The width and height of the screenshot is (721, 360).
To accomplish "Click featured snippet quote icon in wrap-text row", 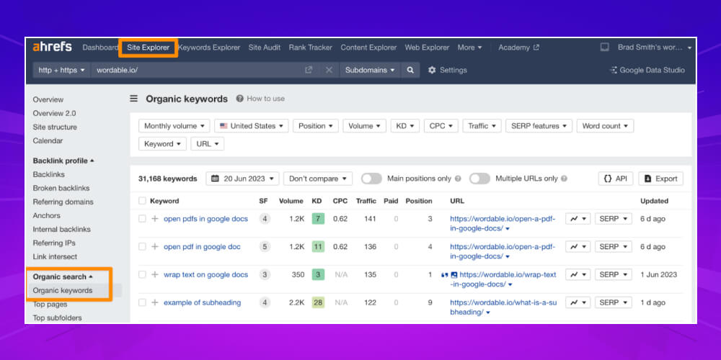I will tap(444, 274).
